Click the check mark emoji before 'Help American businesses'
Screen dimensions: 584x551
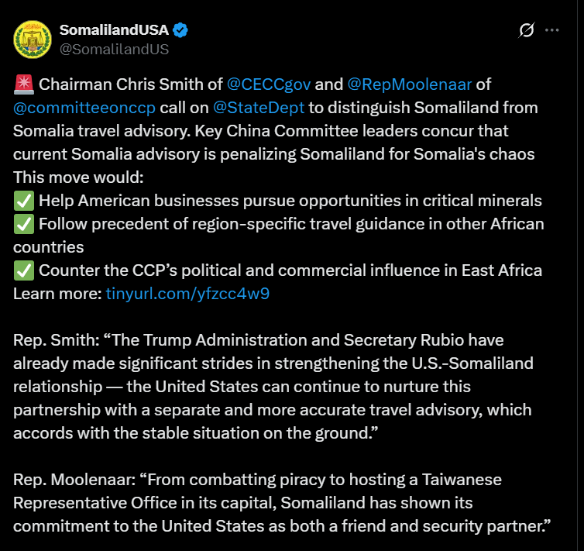(x=23, y=201)
